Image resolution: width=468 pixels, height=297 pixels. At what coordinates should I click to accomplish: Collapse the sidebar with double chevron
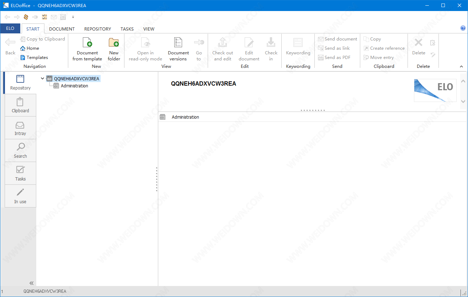(32, 283)
